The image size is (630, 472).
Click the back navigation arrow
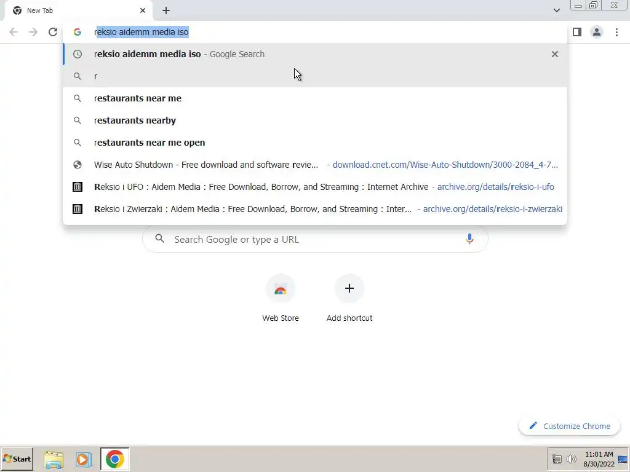coord(14,32)
